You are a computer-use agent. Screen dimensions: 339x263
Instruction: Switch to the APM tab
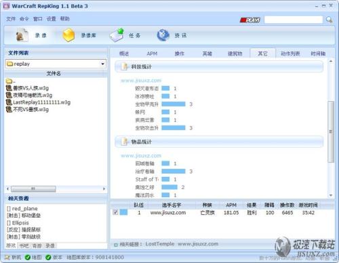(x=152, y=54)
